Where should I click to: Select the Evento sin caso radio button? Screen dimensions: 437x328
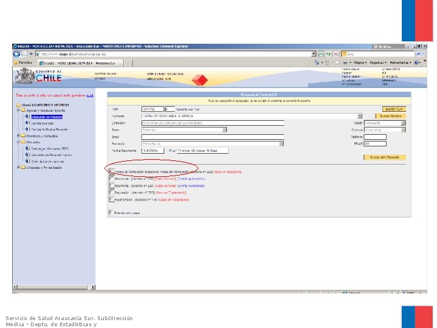(112, 212)
